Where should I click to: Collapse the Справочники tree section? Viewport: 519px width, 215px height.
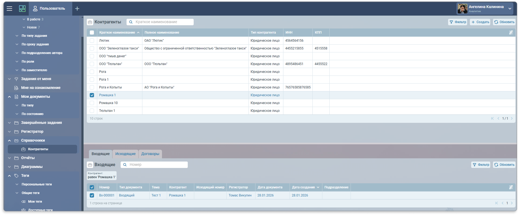coord(9,141)
